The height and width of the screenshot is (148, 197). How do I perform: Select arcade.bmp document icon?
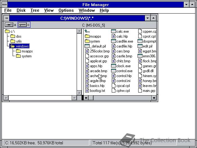tap(87, 71)
